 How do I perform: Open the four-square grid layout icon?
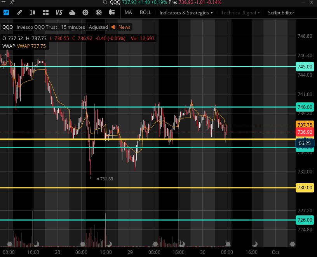[46, 12]
